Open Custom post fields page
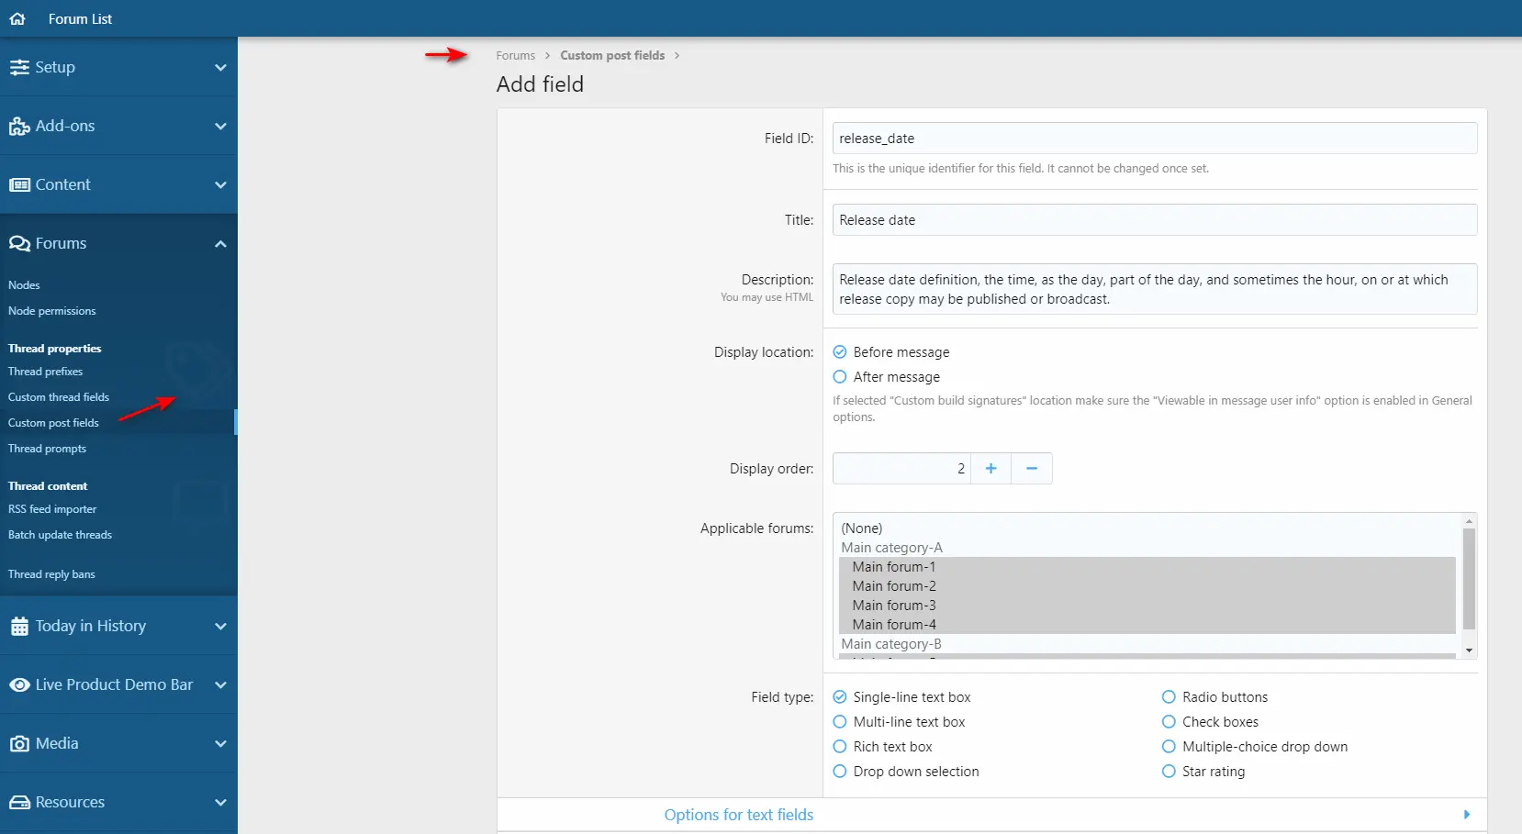Viewport: 1522px width, 834px height. (53, 423)
